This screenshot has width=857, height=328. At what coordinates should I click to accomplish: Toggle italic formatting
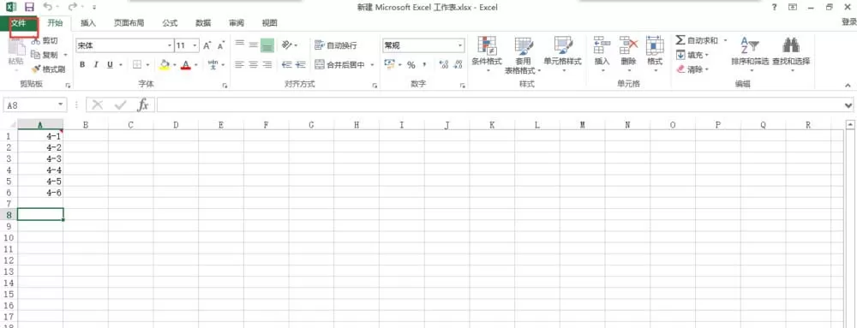click(x=96, y=64)
